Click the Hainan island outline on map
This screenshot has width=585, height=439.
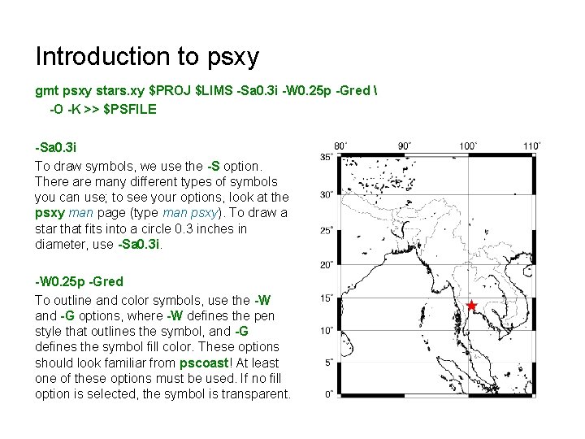tap(529, 271)
